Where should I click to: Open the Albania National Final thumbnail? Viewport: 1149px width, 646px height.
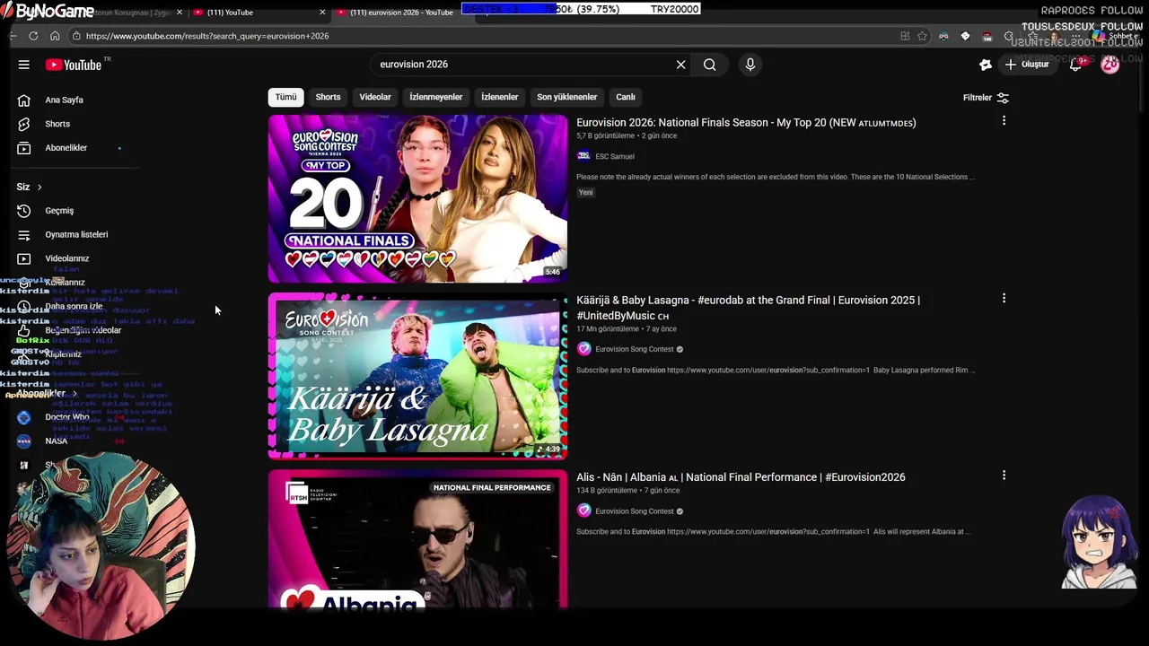tap(417, 539)
